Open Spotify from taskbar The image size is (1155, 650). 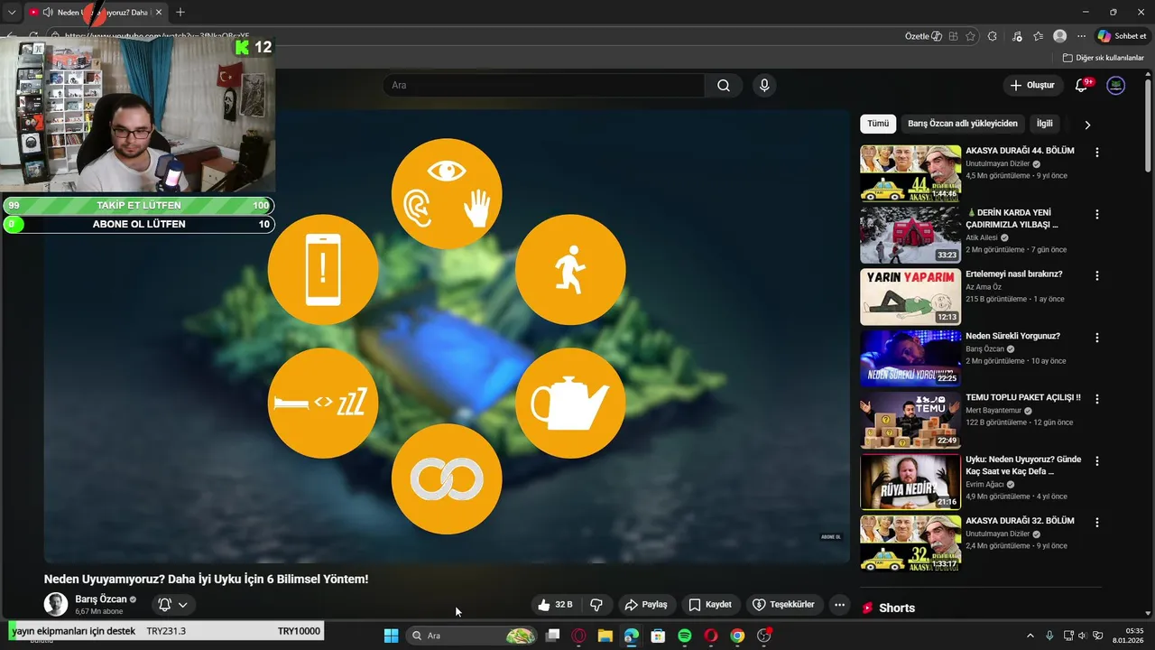click(x=685, y=636)
